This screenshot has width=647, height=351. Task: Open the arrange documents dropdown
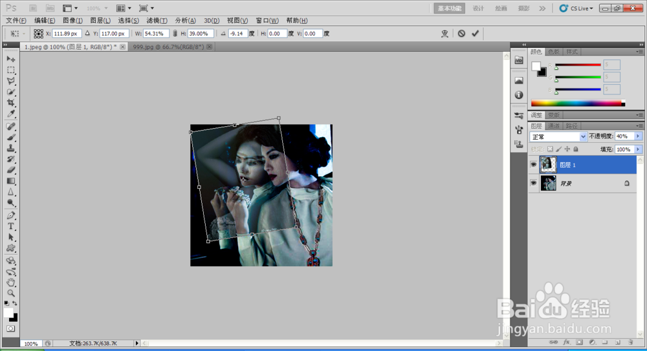(x=124, y=8)
